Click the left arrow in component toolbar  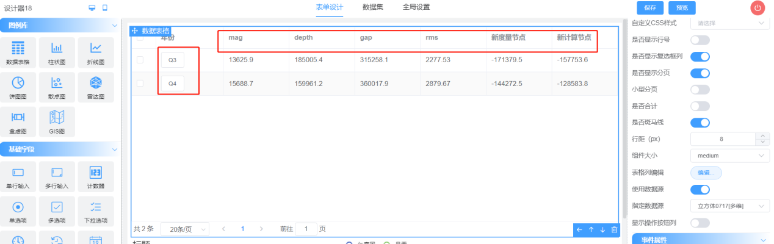[x=579, y=230]
